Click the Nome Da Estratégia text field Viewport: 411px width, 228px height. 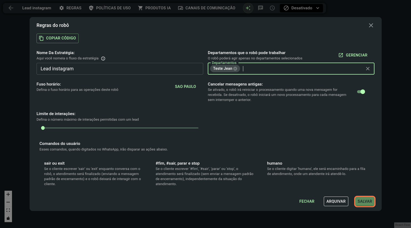pos(120,69)
